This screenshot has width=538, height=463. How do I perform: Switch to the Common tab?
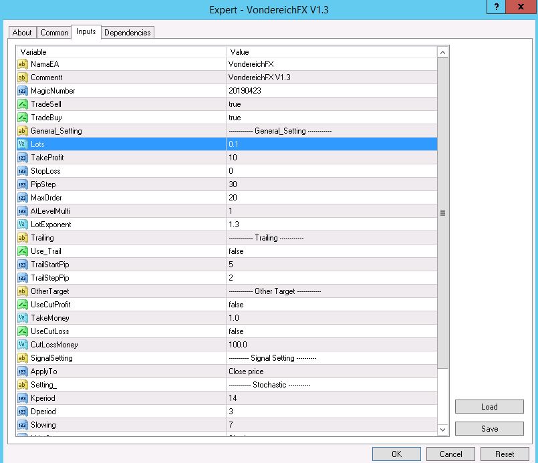[x=55, y=33]
